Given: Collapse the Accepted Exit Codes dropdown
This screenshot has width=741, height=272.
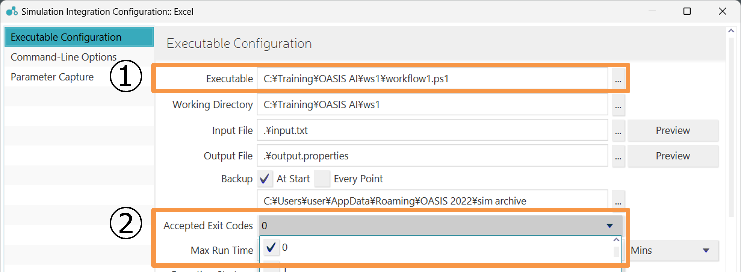Looking at the screenshot, I should 609,226.
